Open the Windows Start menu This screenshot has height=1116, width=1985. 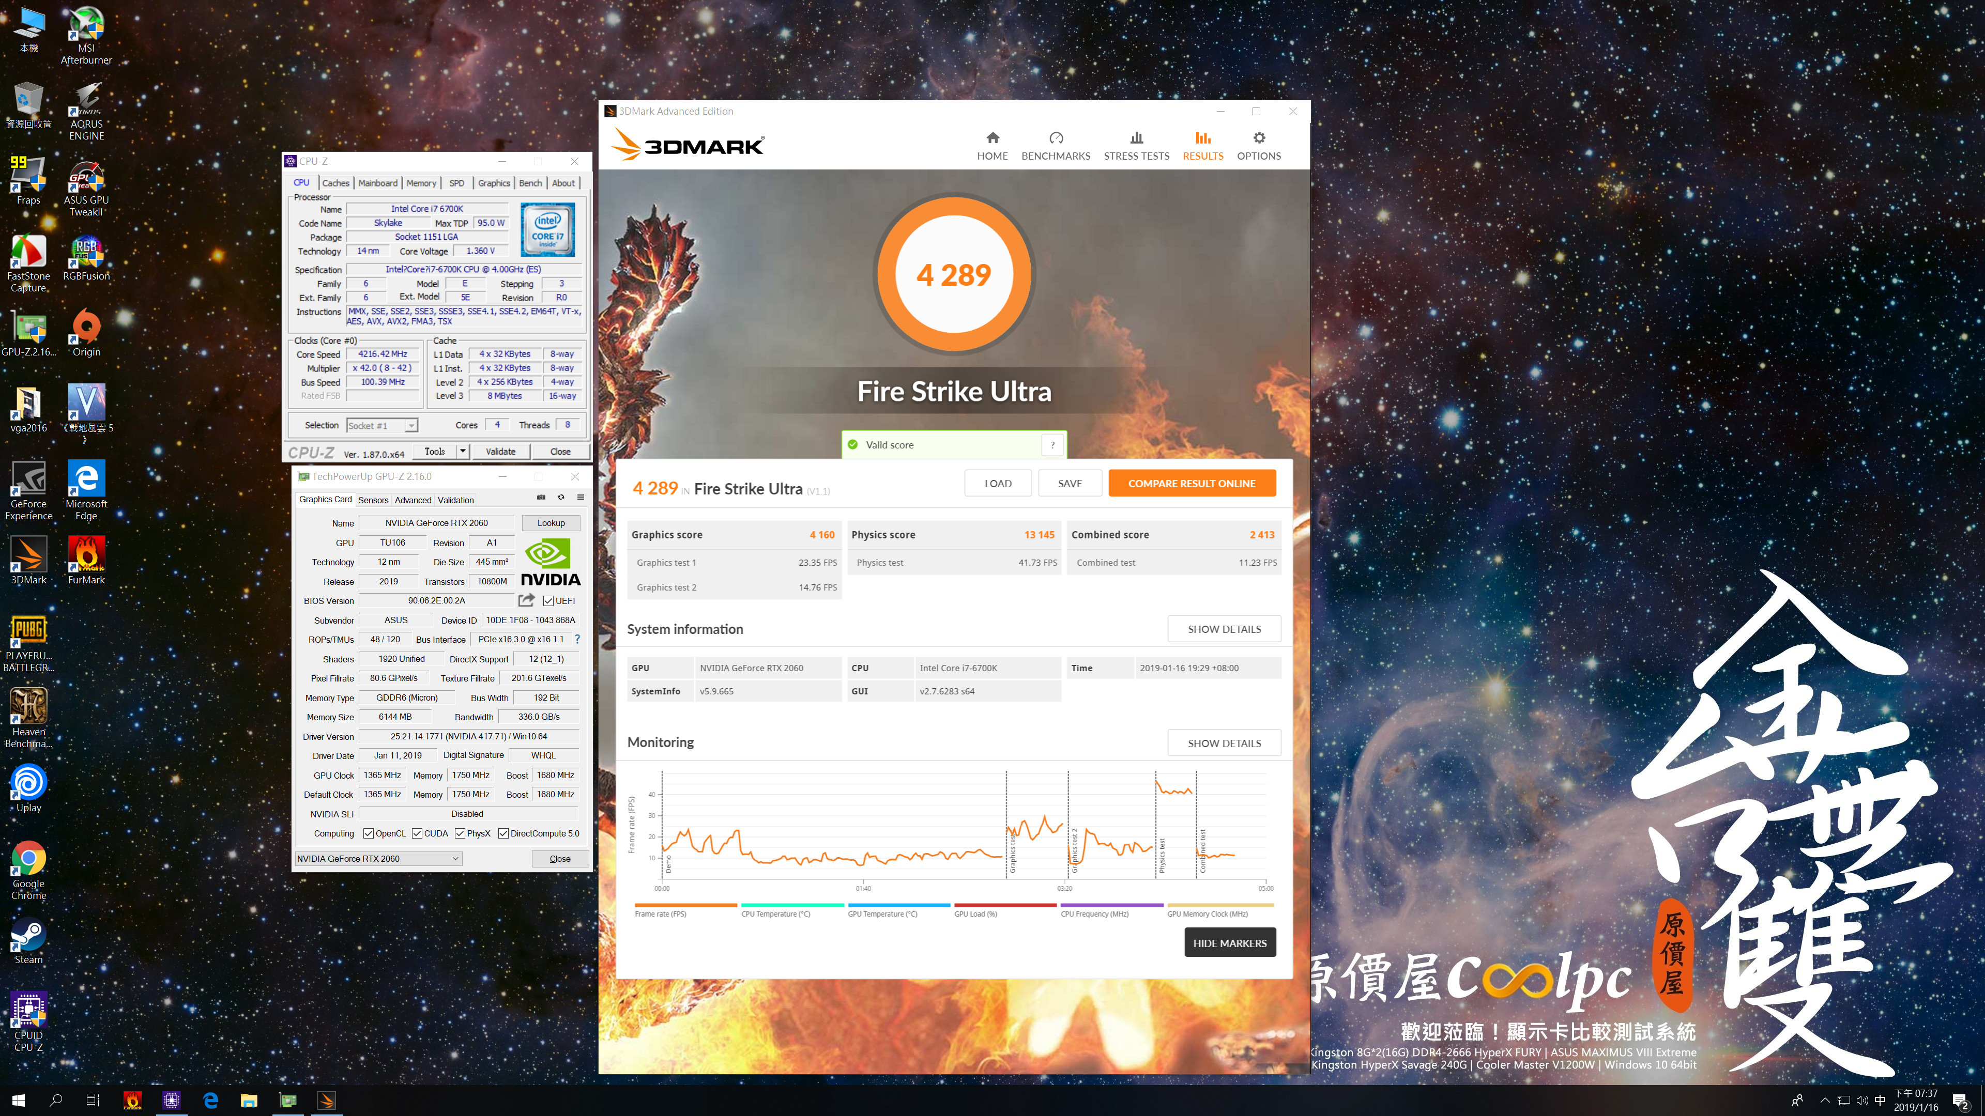coord(19,1100)
